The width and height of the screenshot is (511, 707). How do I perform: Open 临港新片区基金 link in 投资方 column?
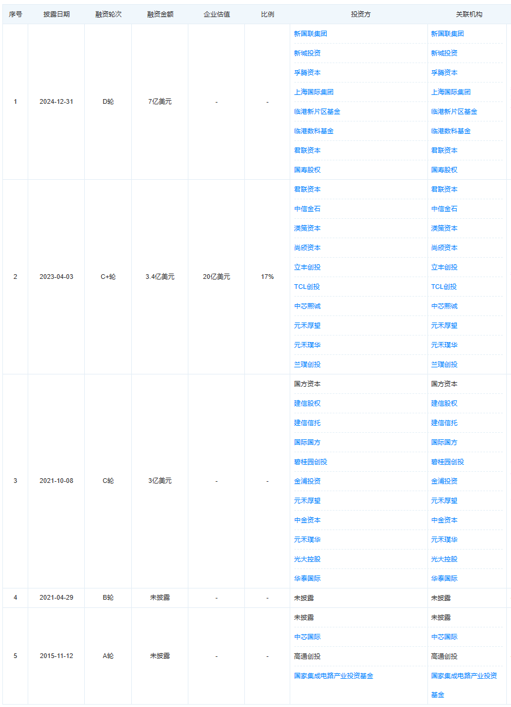tap(317, 111)
